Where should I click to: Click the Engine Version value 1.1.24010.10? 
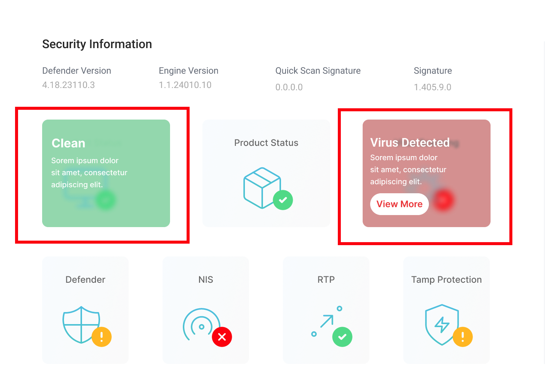(x=185, y=85)
